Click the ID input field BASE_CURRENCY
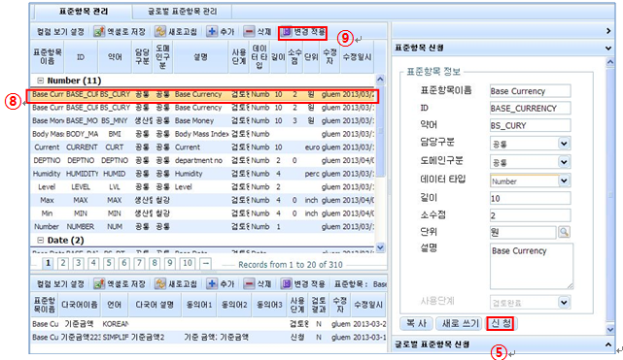 click(530, 108)
